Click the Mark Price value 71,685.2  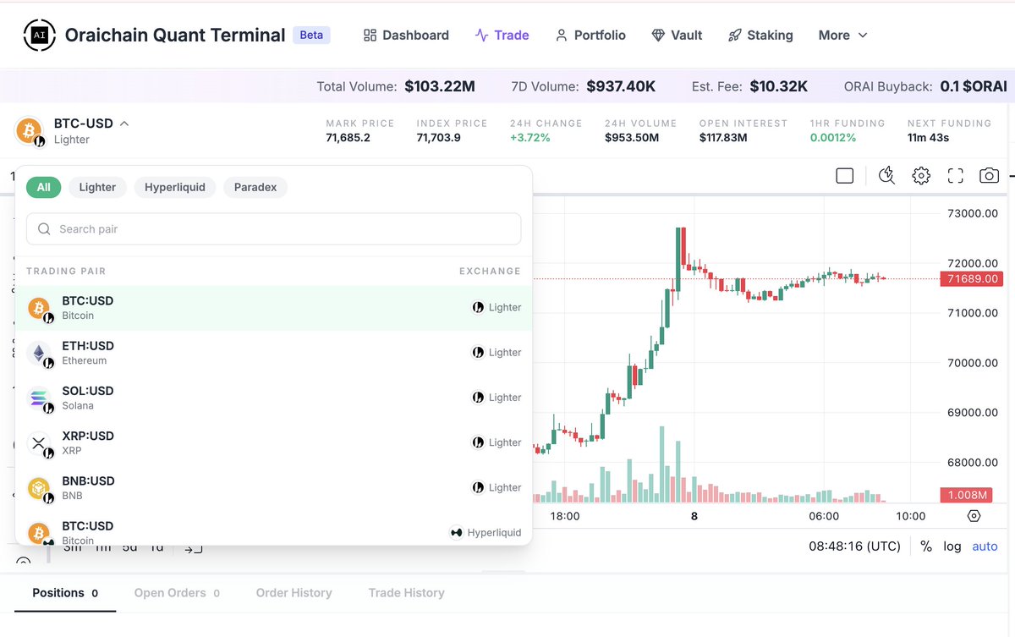[x=348, y=138]
